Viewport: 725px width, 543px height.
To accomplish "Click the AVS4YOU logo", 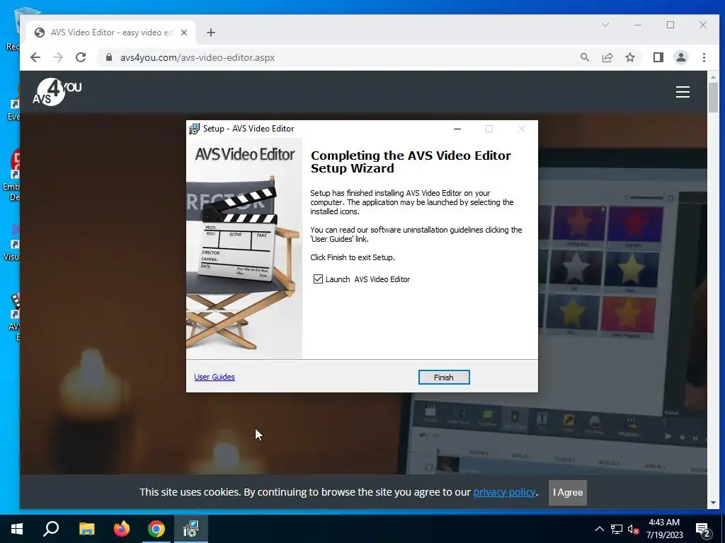I will point(57,92).
